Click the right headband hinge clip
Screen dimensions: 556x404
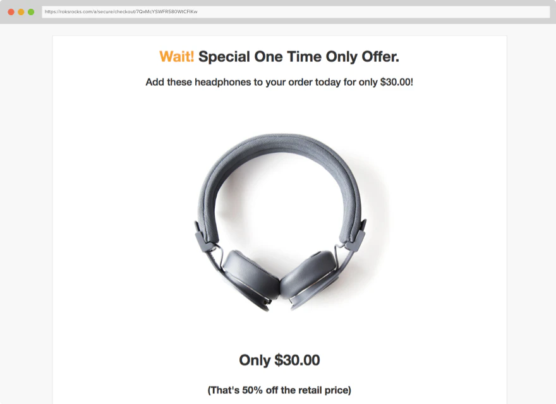[356, 235]
